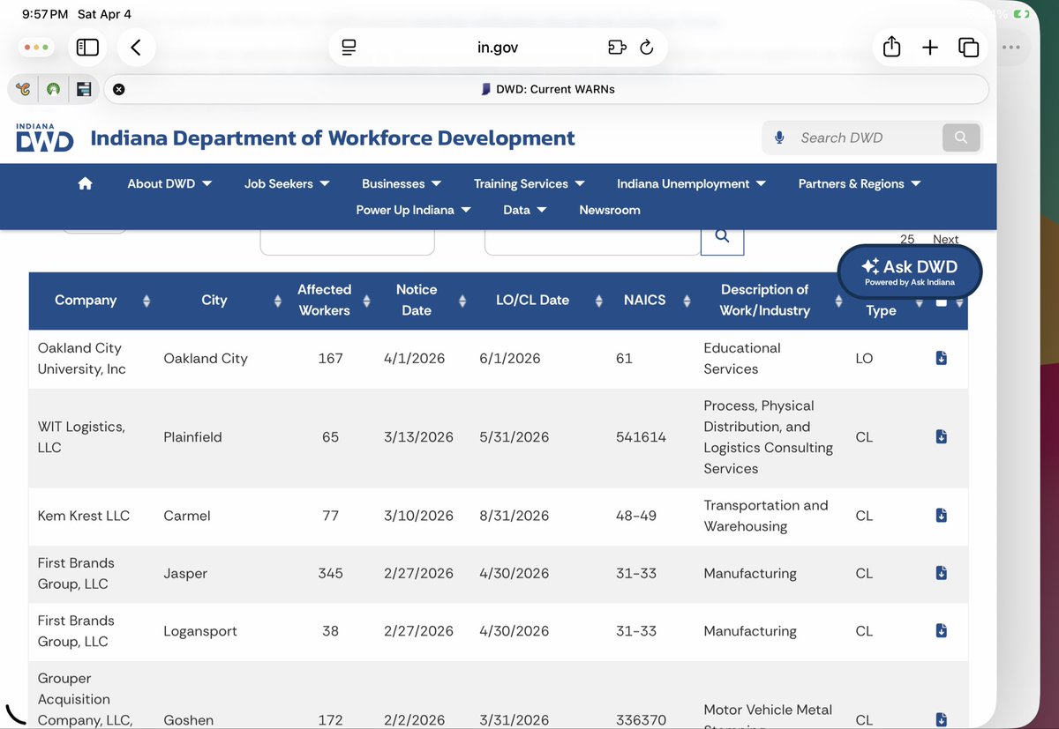Open the Newsroom page
Screen dimensions: 1059x729
pos(610,210)
